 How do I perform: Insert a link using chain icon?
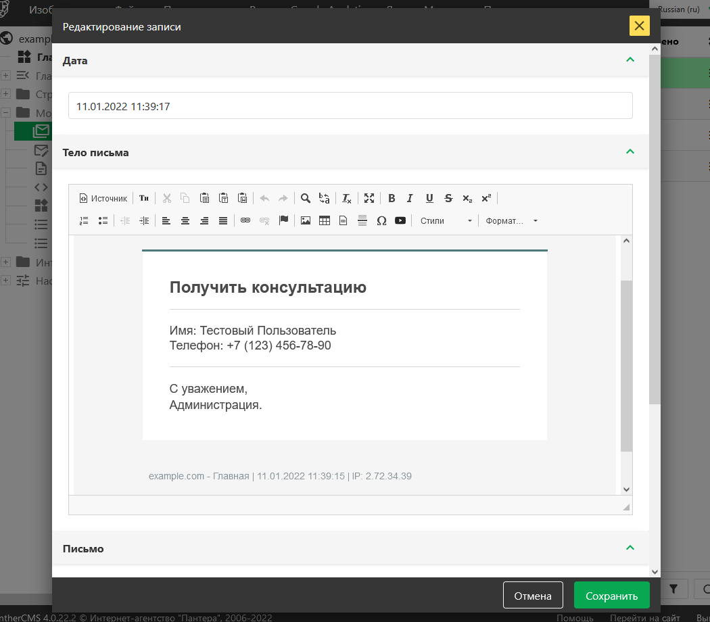[x=245, y=220]
